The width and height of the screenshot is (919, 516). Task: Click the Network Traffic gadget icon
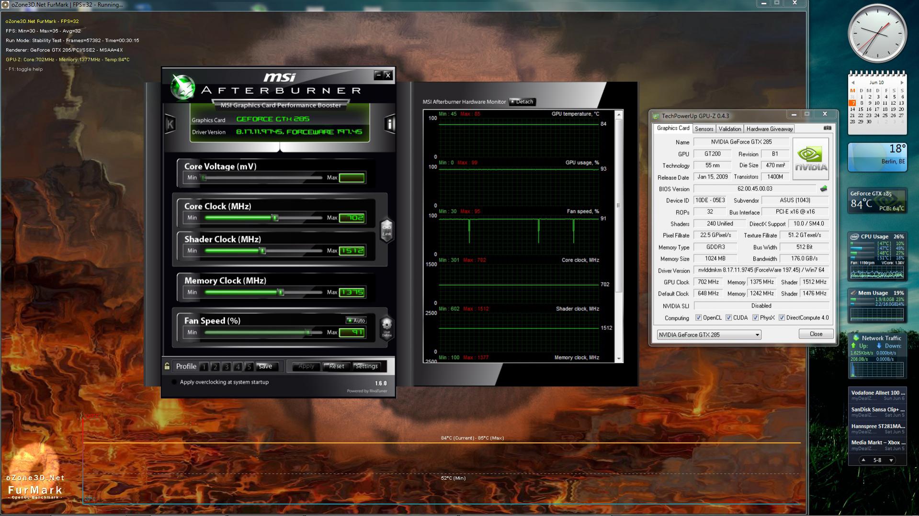(856, 338)
